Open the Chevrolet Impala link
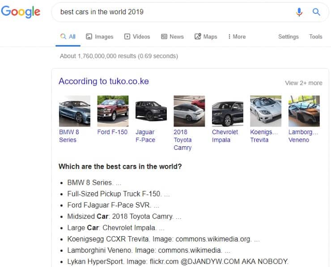 click(x=225, y=136)
